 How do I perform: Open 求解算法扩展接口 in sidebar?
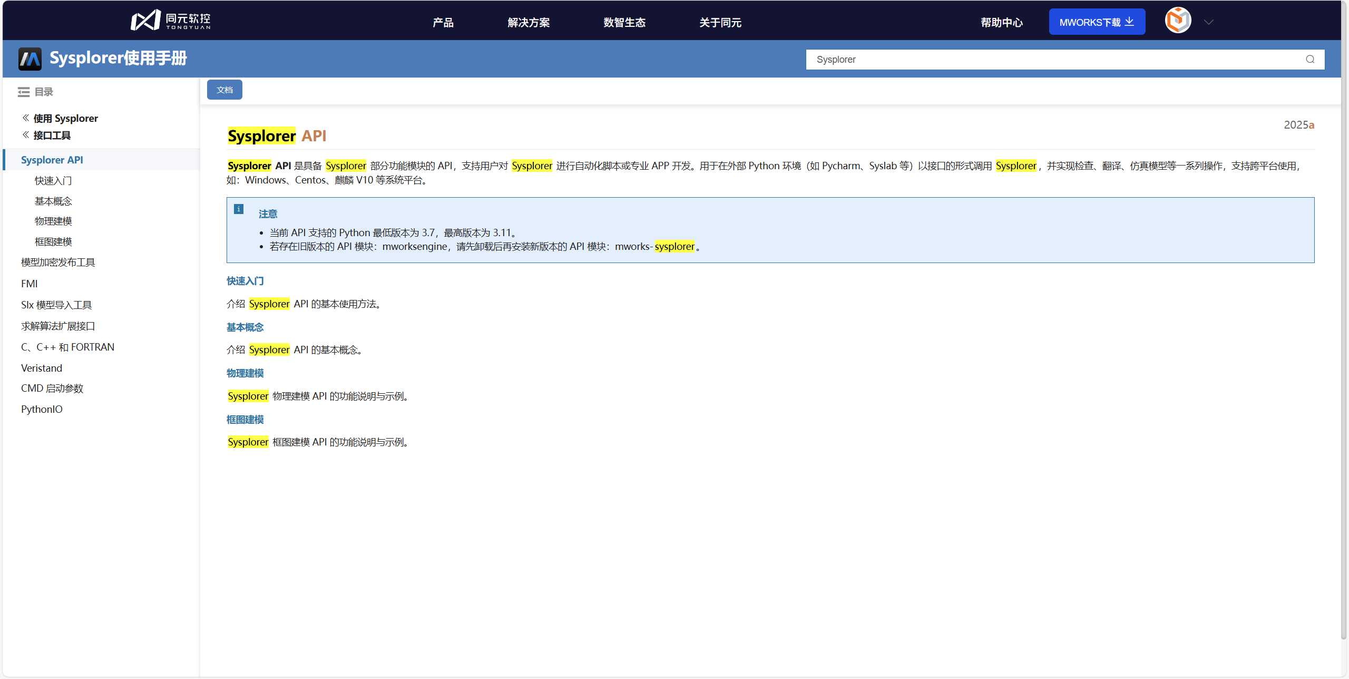(58, 326)
